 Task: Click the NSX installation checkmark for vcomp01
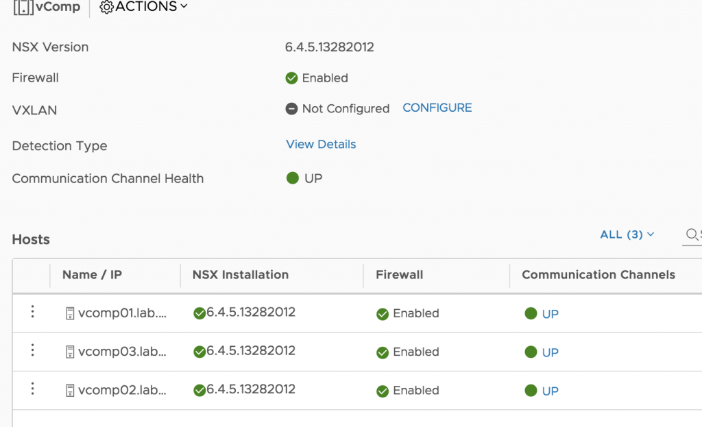pos(199,313)
